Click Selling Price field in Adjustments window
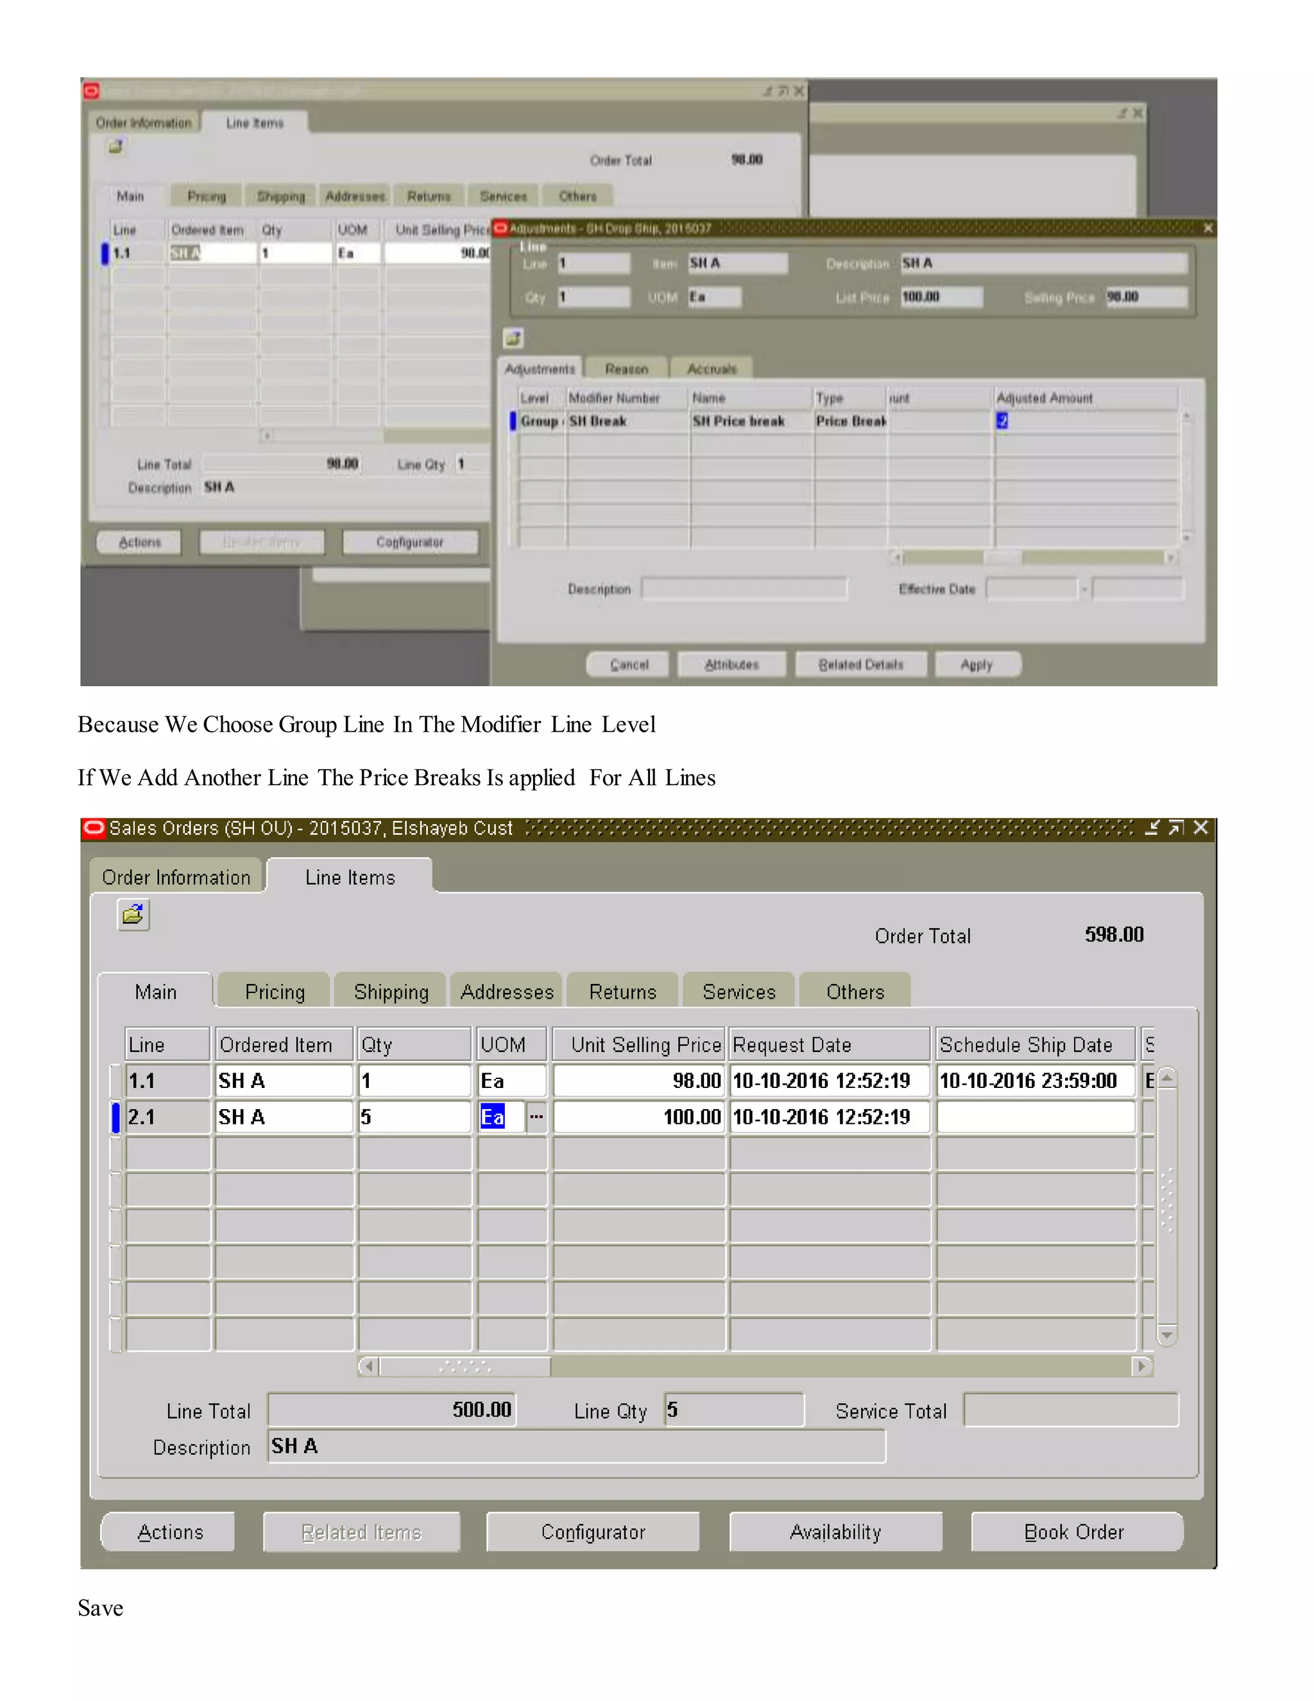Viewport: 1314px width, 1701px height. coord(1146,297)
